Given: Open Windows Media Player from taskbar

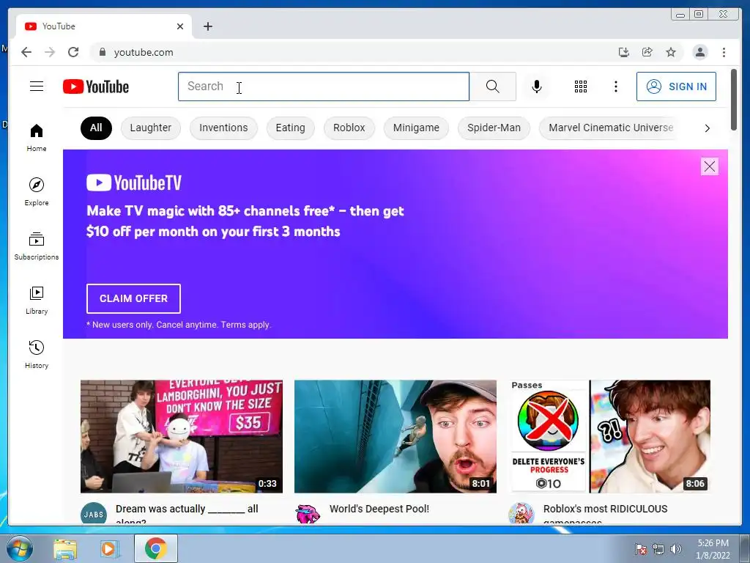Looking at the screenshot, I should click(x=110, y=549).
